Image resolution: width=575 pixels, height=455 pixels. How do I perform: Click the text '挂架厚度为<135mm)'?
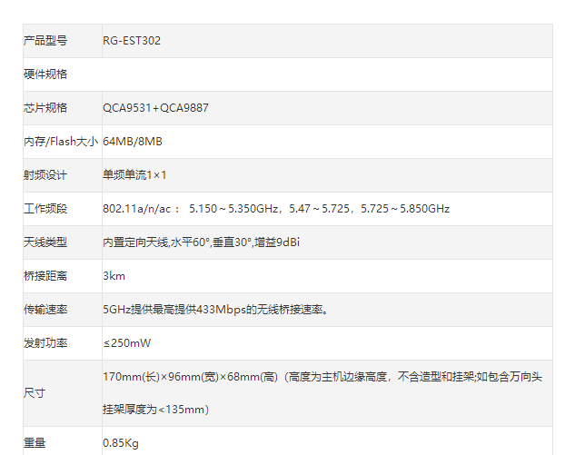coord(156,410)
